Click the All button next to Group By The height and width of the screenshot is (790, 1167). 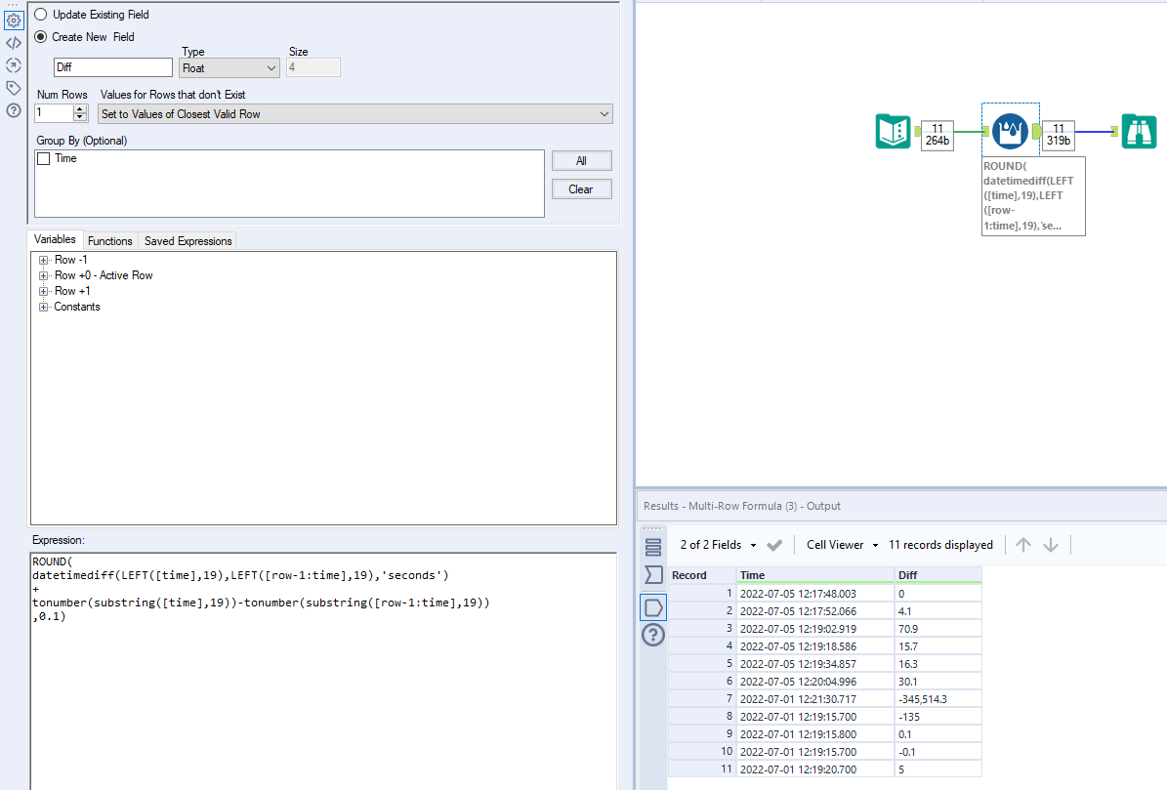(581, 160)
